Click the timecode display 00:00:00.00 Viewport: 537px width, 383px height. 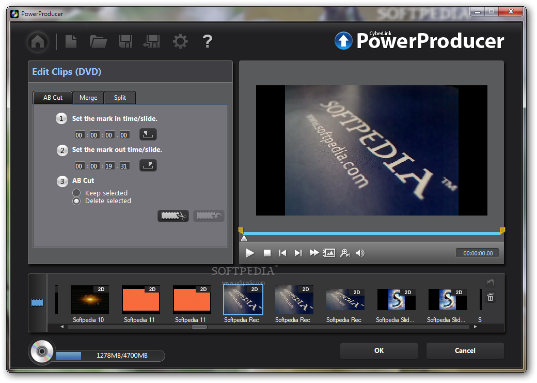(x=478, y=253)
